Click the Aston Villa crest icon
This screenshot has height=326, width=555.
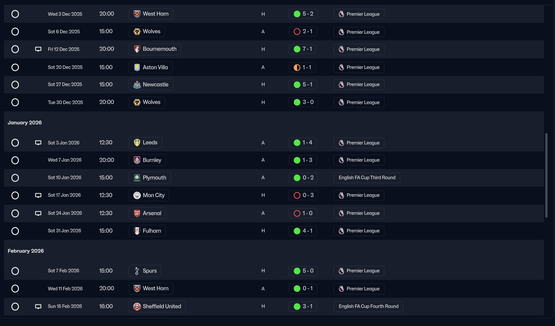137,67
